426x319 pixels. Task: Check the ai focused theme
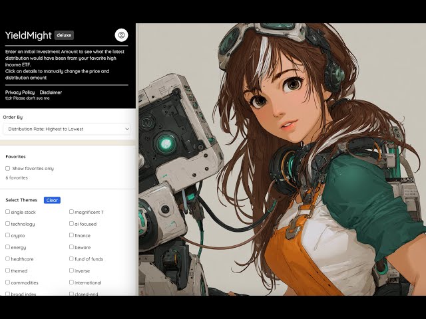point(71,224)
